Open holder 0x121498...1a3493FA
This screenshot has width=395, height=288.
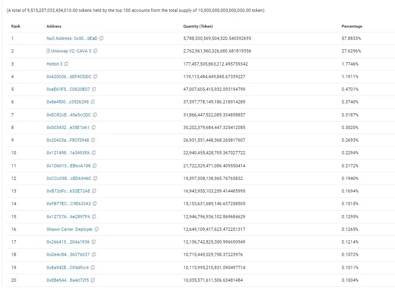pyautogui.click(x=68, y=153)
